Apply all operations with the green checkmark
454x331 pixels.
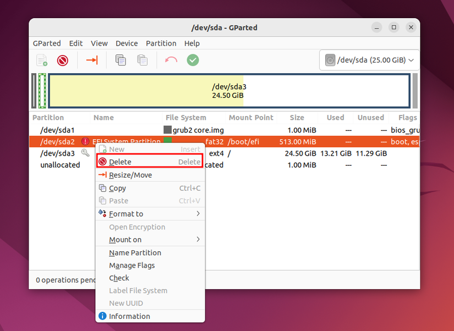[193, 60]
